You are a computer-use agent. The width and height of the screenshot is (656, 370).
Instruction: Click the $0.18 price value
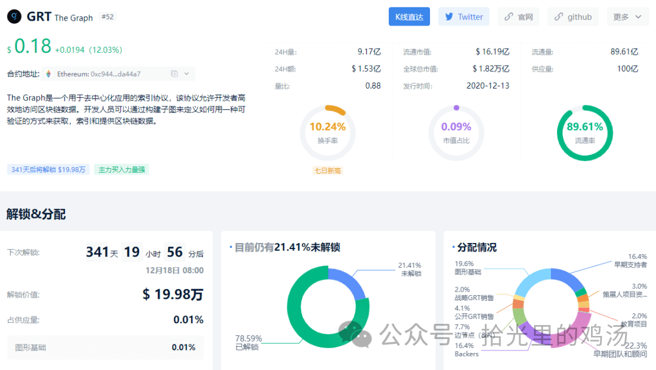point(29,46)
